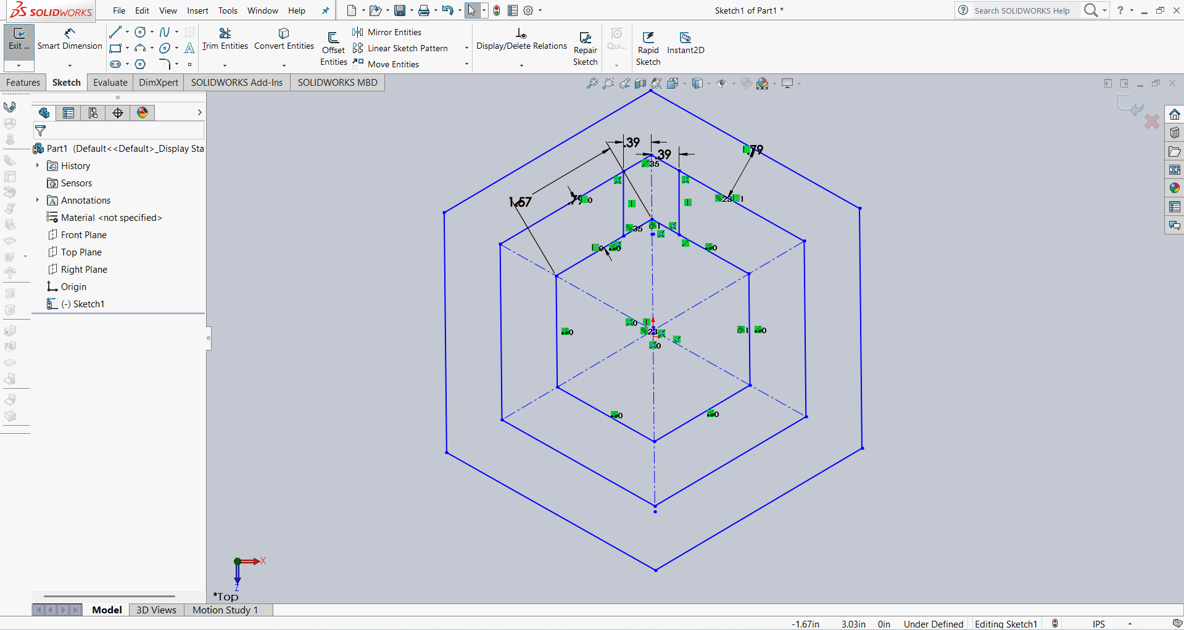
Task: Open the Smart Dimension dropdown arrow
Action: (70, 65)
